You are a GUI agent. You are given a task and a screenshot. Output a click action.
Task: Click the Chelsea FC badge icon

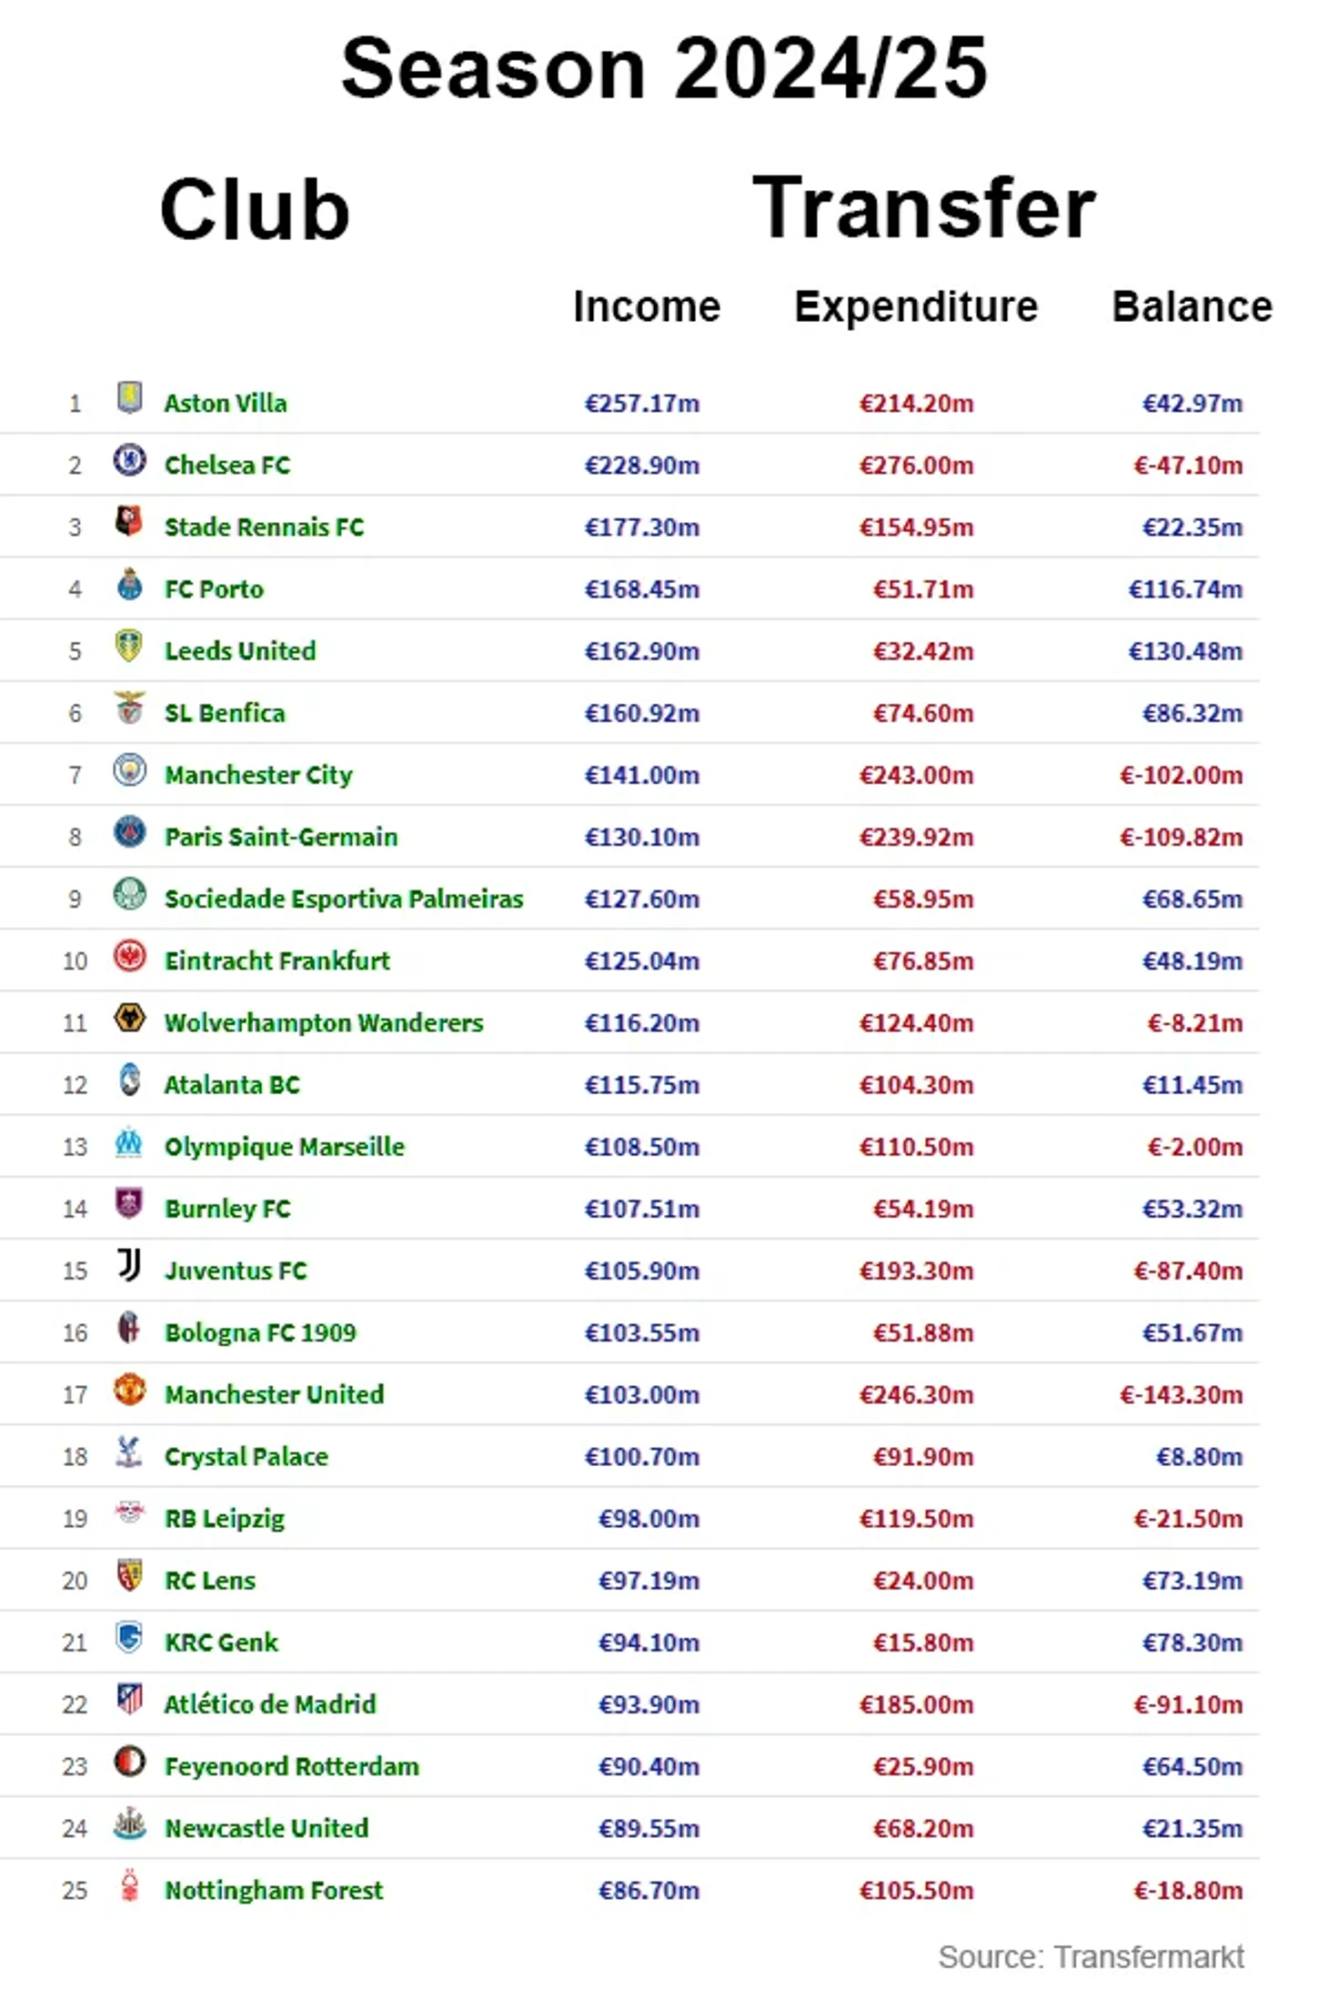pos(129,460)
